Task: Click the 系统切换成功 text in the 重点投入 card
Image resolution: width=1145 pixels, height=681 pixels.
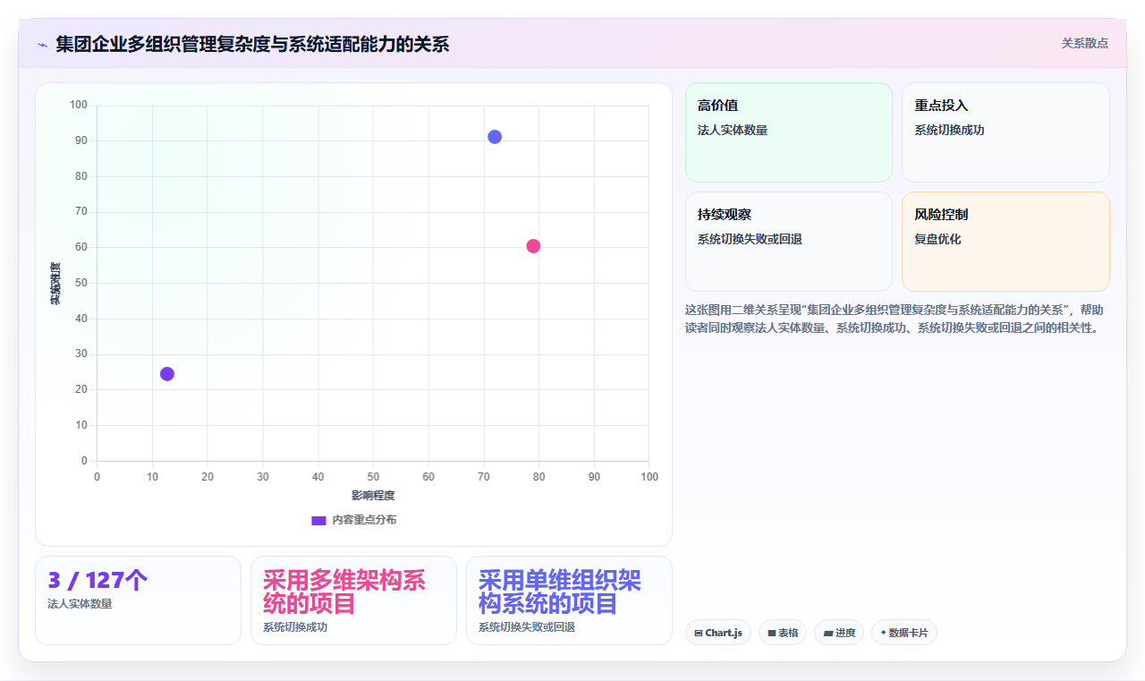Action: pyautogui.click(x=949, y=130)
